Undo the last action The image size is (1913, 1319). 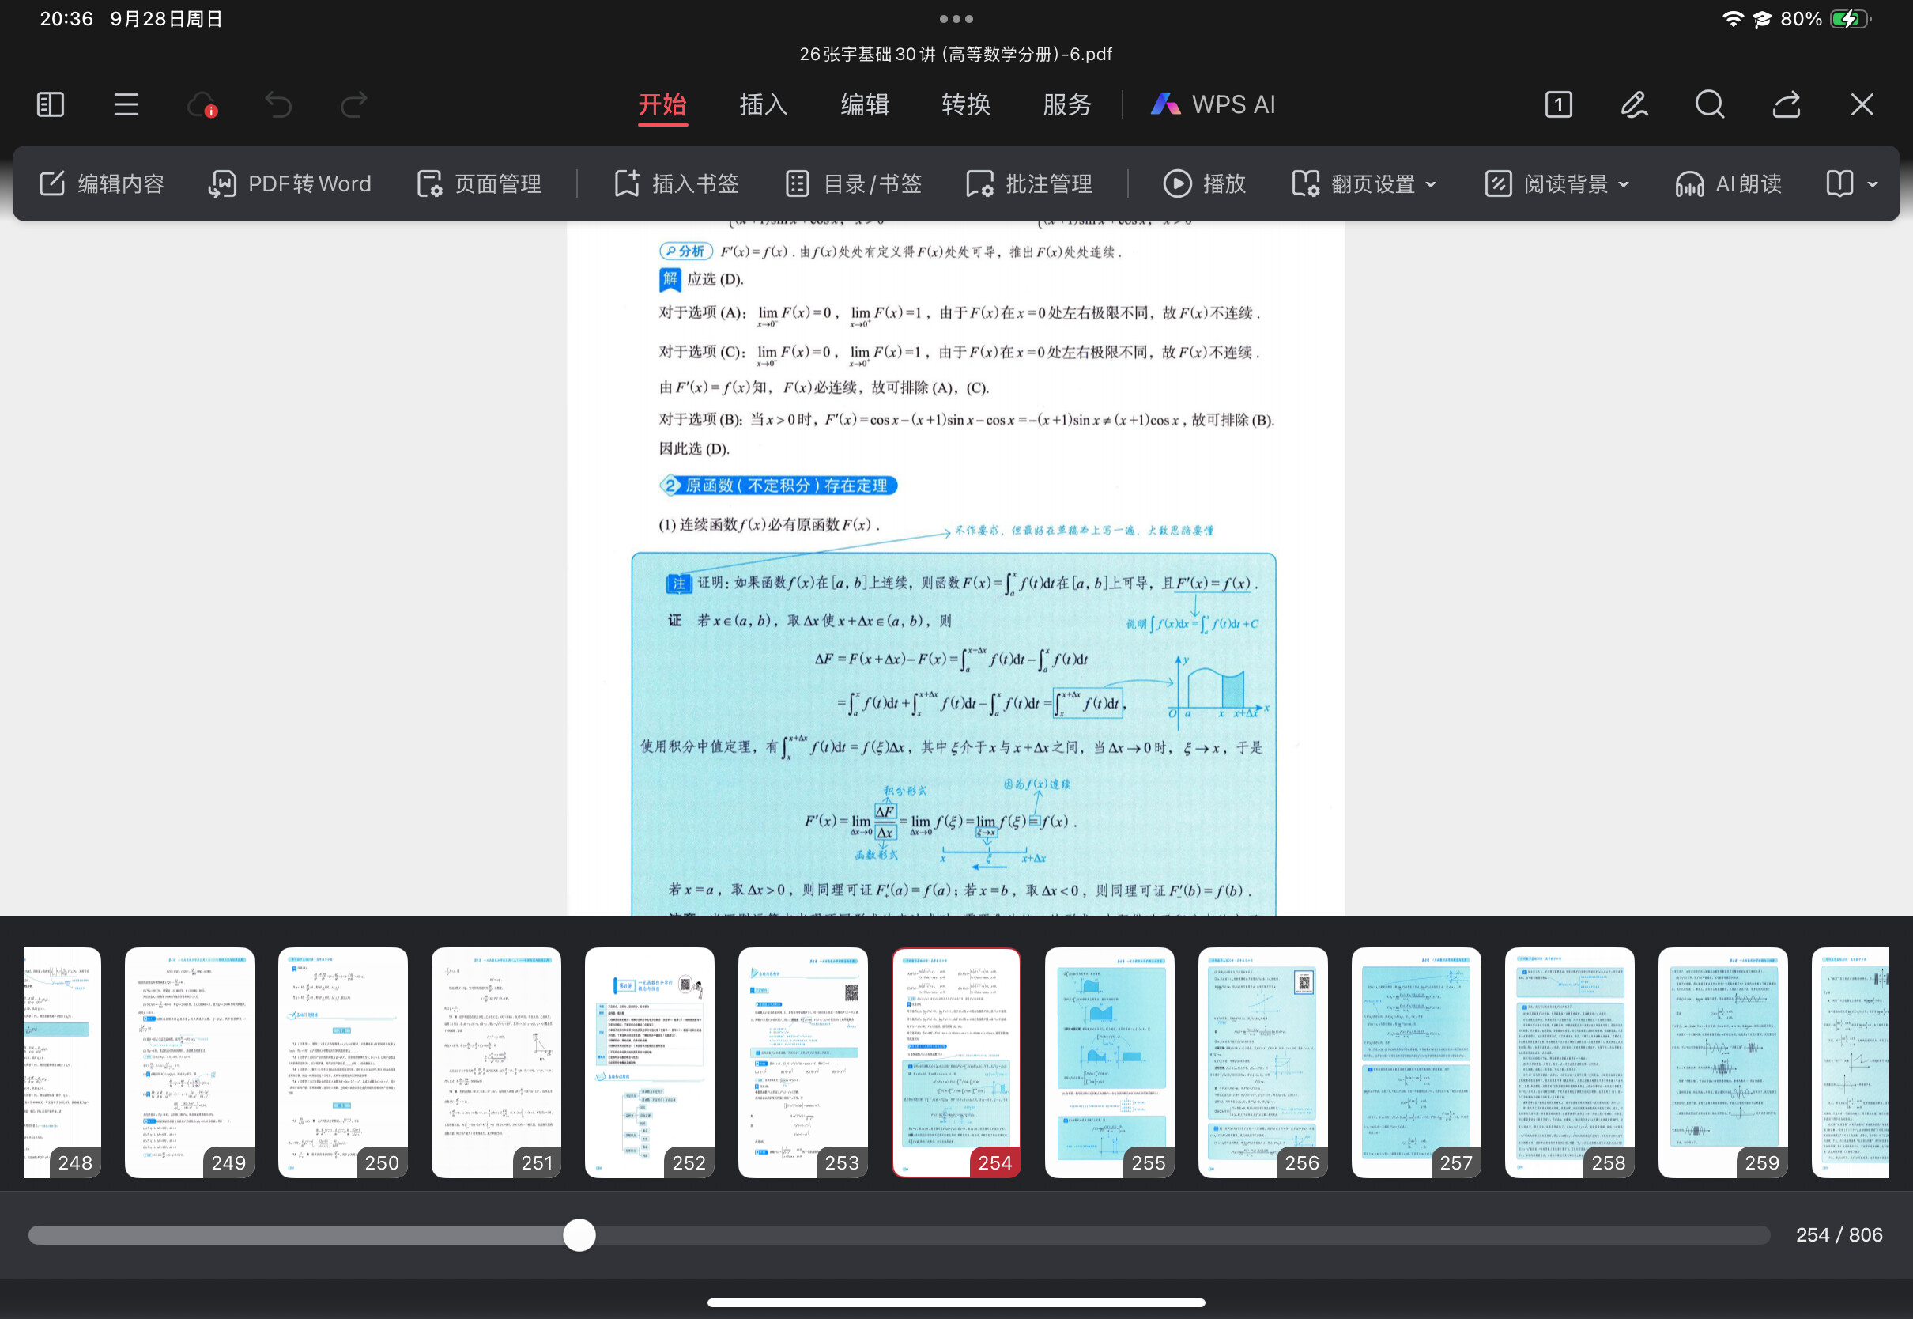coord(278,105)
